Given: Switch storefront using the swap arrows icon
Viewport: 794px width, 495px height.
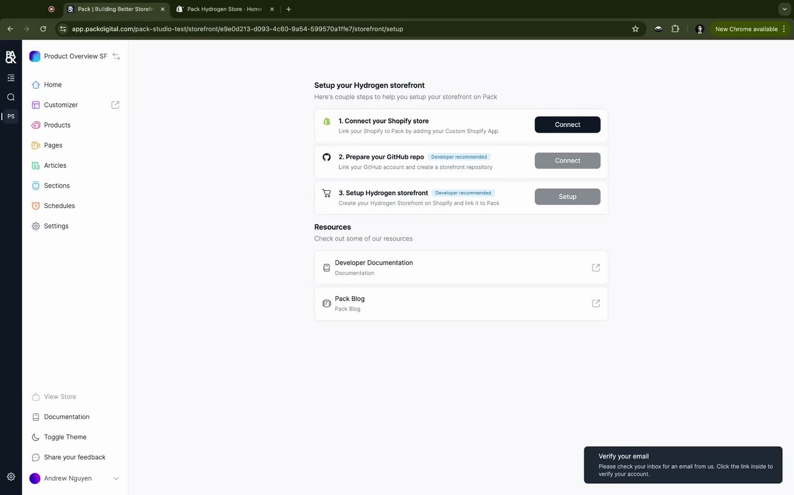Looking at the screenshot, I should click(116, 56).
